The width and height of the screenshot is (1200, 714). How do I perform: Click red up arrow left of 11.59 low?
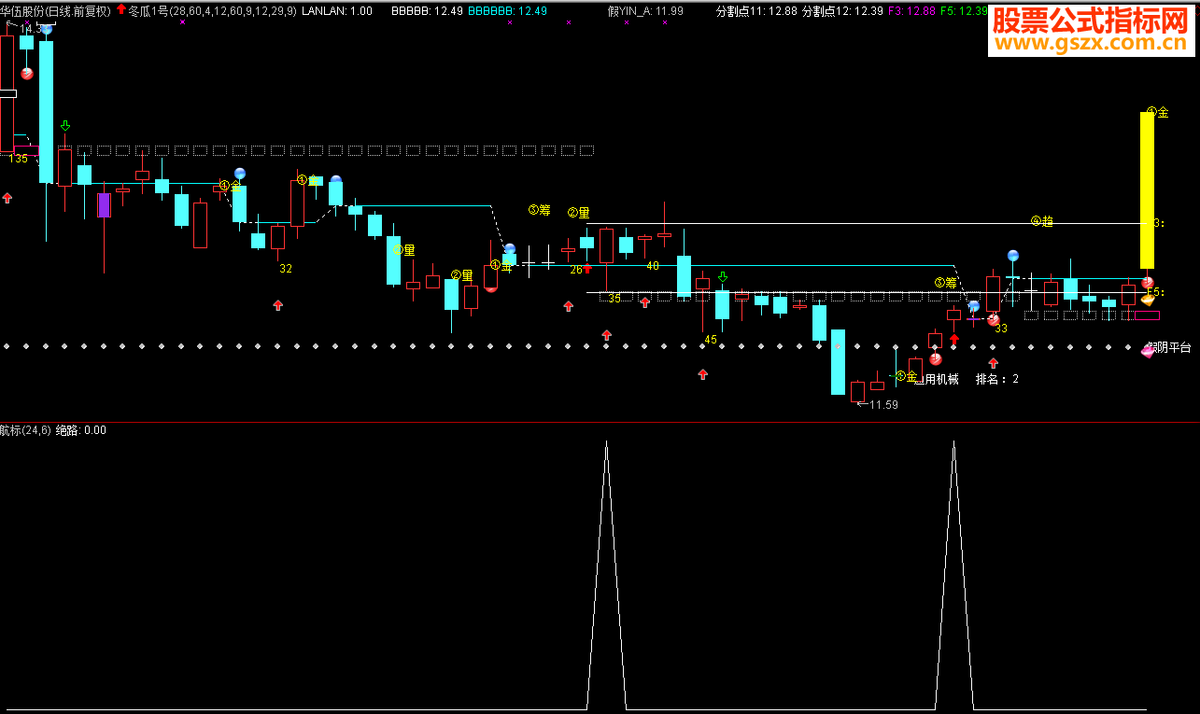[702, 374]
